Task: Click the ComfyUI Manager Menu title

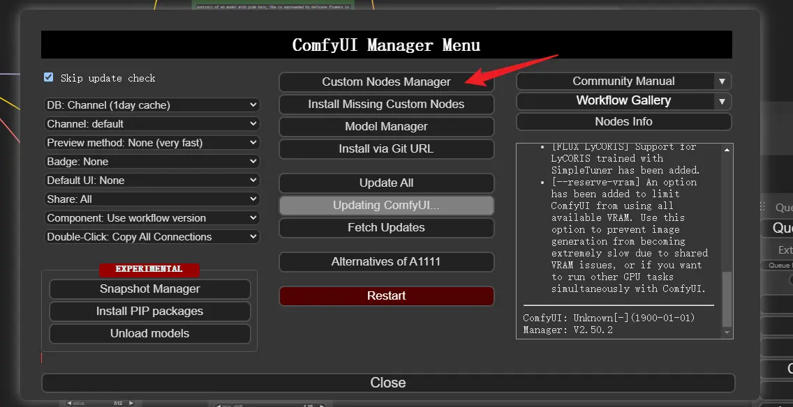Action: tap(387, 45)
